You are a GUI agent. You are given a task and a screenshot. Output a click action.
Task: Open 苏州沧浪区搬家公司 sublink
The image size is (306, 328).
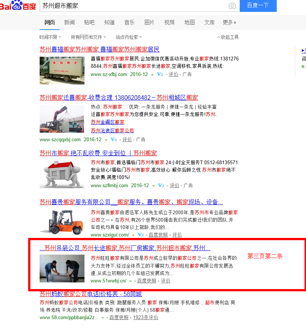[x=112, y=131]
